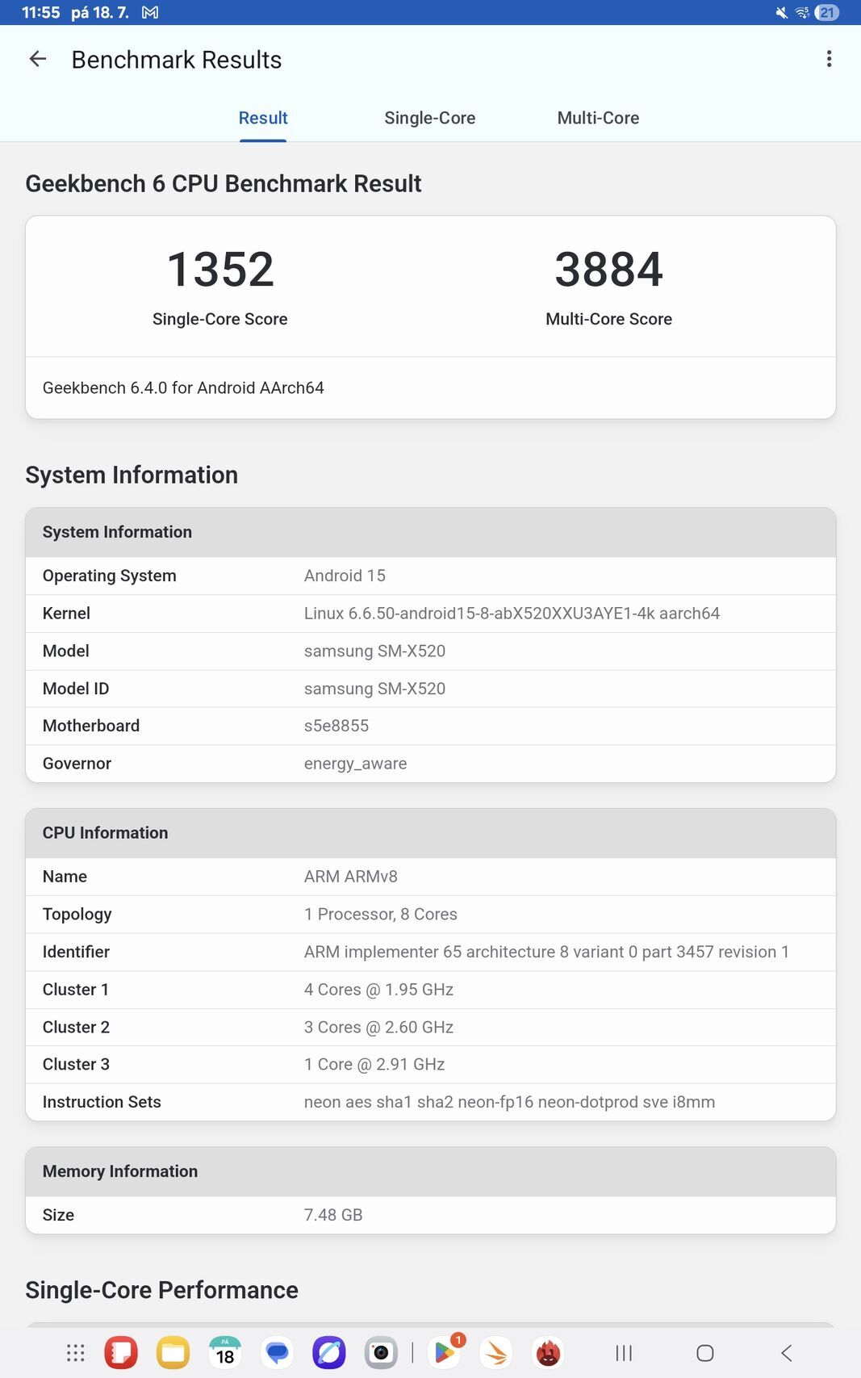Viewport: 861px width, 1378px height.
Task: Tap Cluster 3 value 1 Core @ 2.91 GHz
Action: [x=374, y=1064]
